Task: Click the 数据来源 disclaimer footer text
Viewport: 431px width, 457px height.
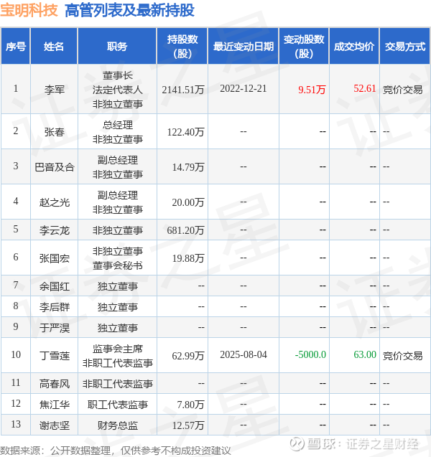Action: tap(116, 451)
